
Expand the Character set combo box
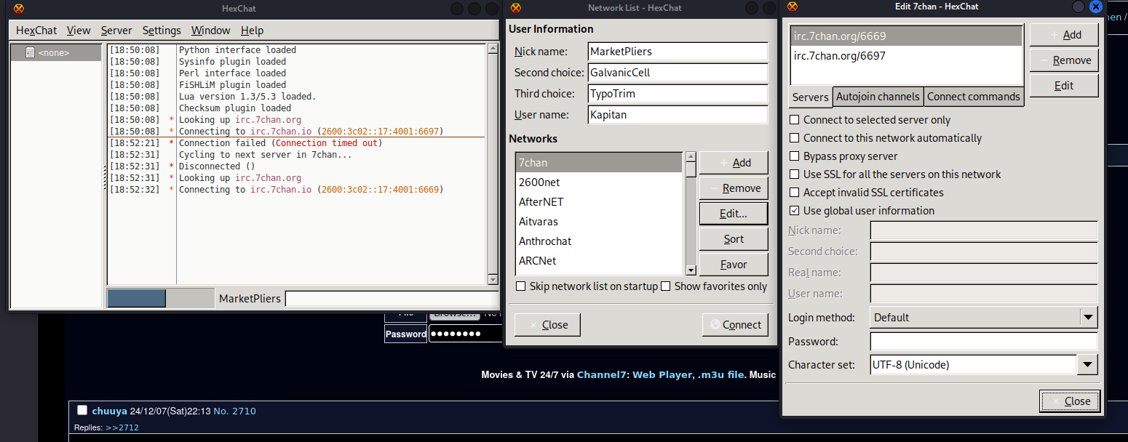pos(1087,364)
